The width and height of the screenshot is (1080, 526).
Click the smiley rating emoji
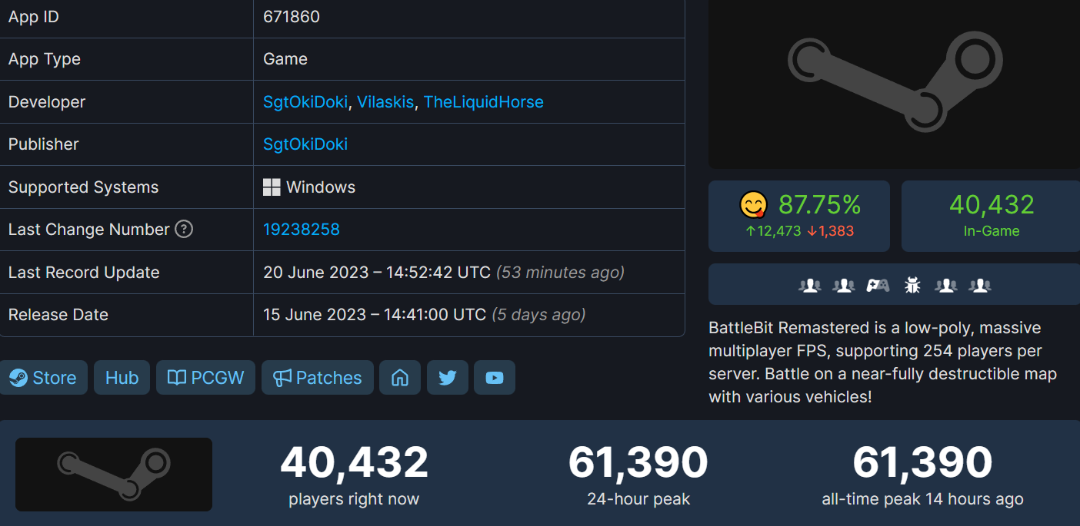click(754, 205)
